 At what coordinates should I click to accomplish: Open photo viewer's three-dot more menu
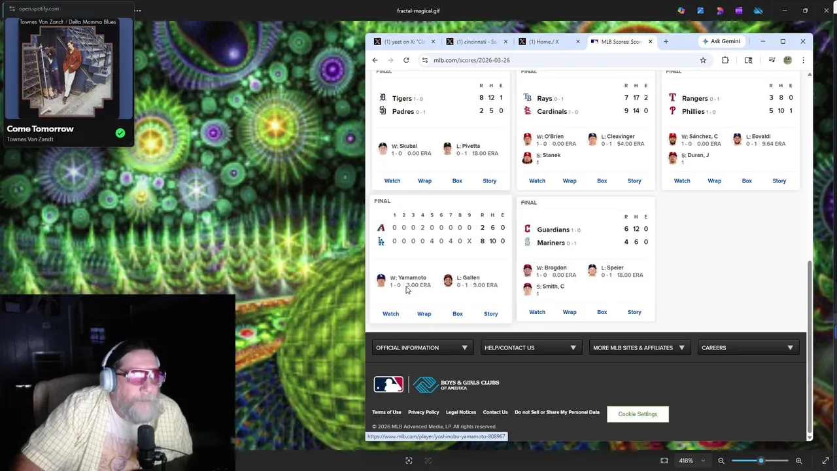point(137,10)
